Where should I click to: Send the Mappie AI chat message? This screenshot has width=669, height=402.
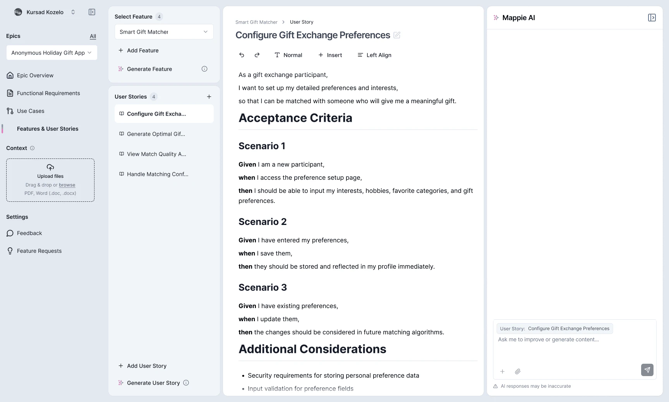[647, 370]
